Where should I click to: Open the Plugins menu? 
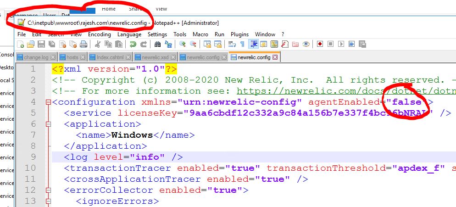239,34
